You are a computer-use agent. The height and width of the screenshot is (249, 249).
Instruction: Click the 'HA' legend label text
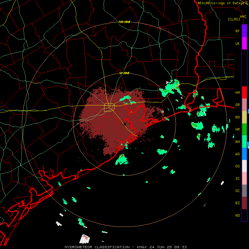(237, 93)
